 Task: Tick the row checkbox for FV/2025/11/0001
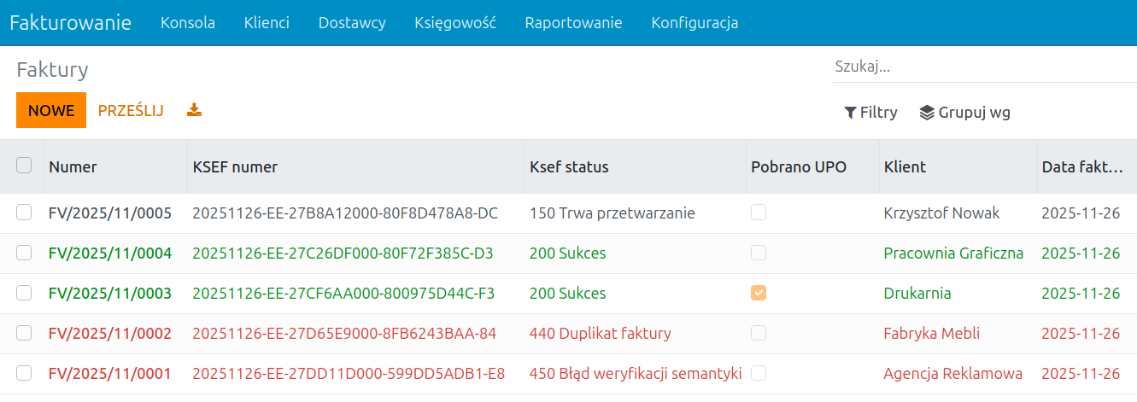pos(24,373)
